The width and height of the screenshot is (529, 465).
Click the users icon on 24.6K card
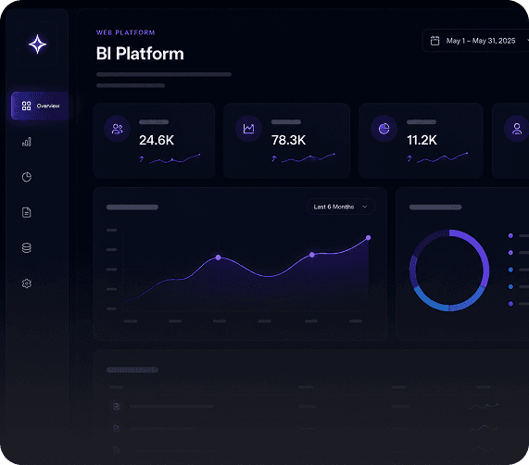(x=118, y=129)
